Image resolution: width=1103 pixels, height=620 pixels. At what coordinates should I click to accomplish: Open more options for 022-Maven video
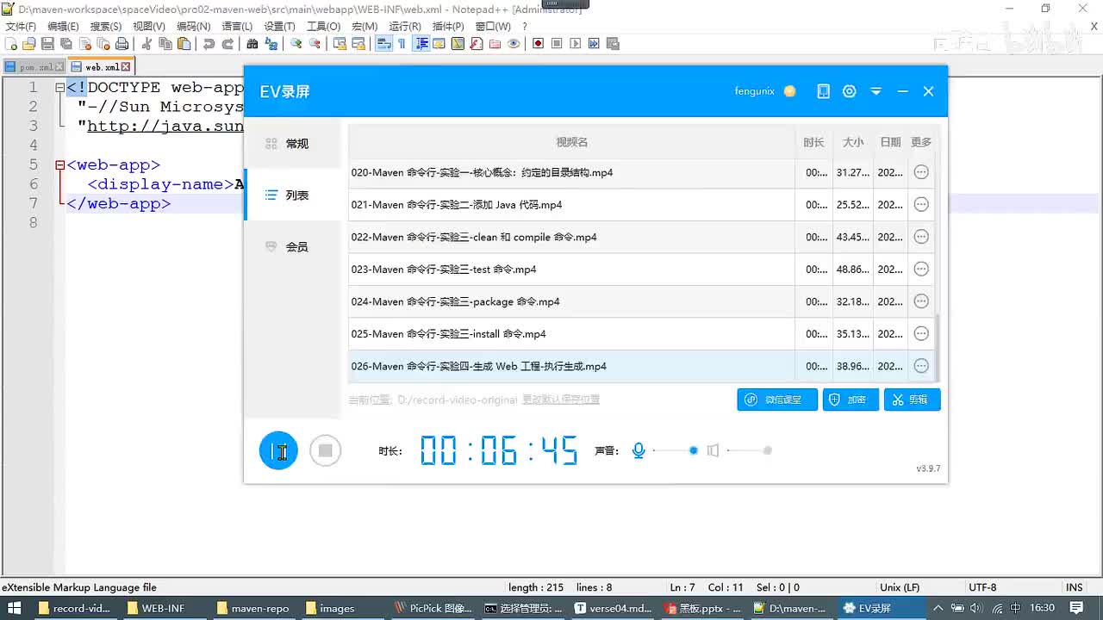921,237
